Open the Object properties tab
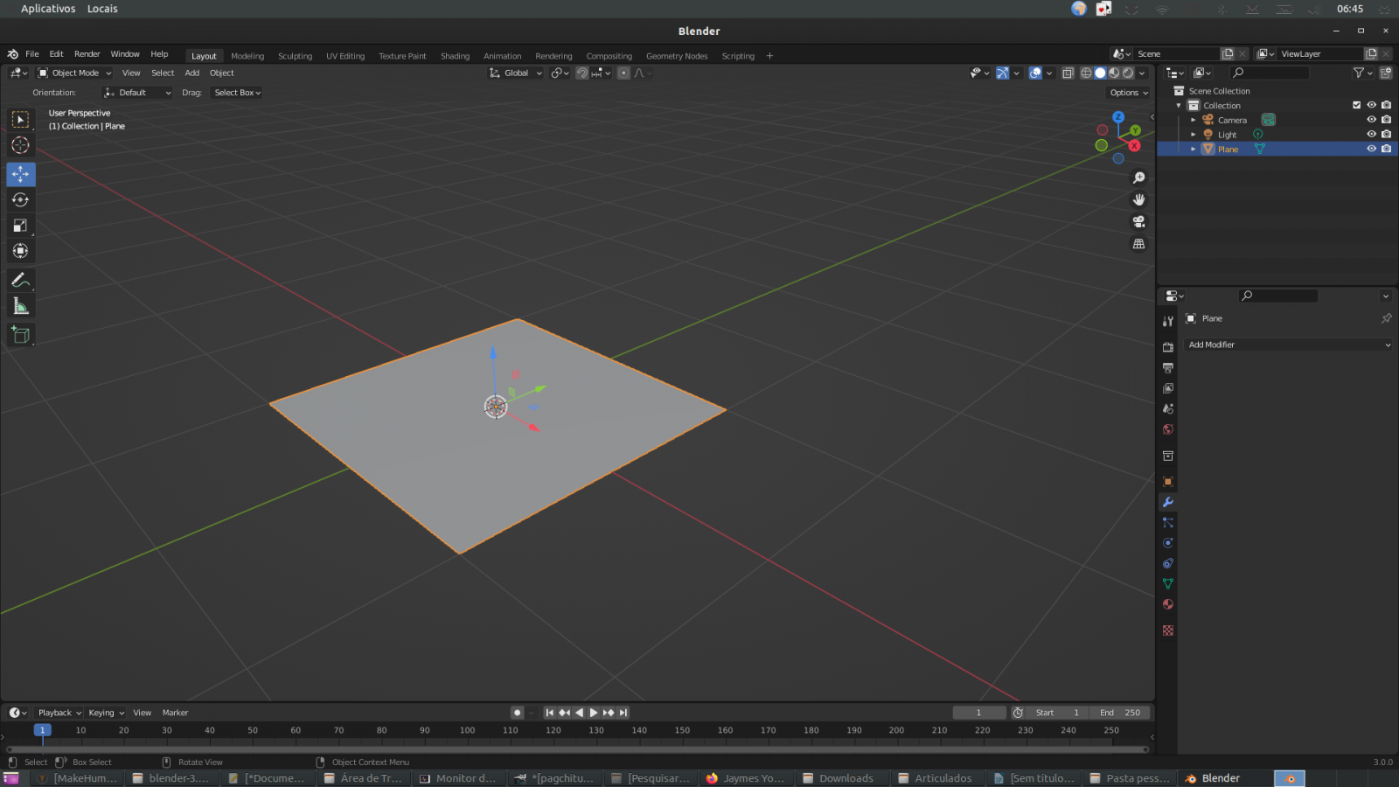Image resolution: width=1399 pixels, height=787 pixels. [1167, 482]
